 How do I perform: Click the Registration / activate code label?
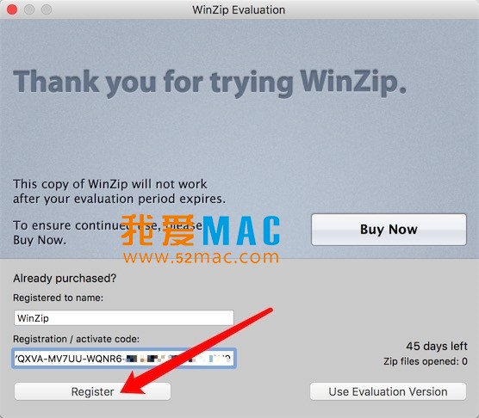(x=76, y=339)
